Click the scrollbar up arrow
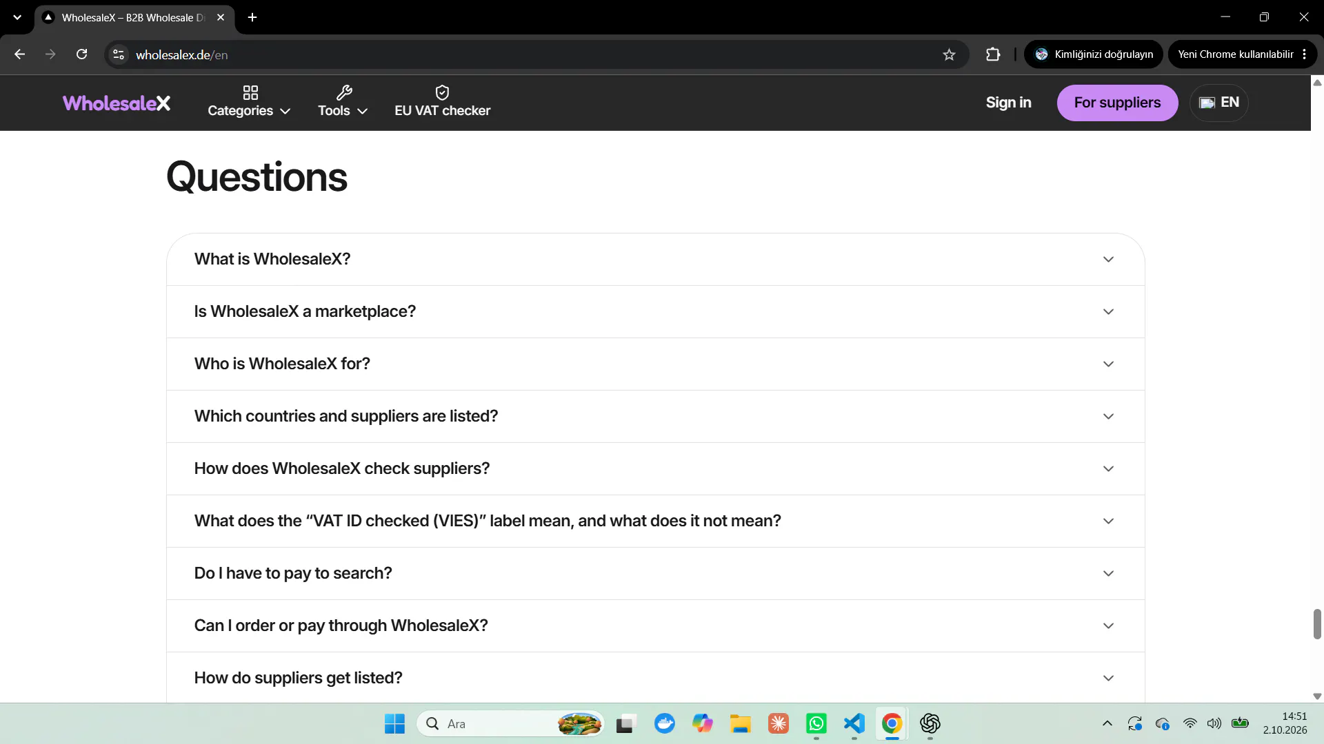This screenshot has height=744, width=1324. [x=1317, y=82]
